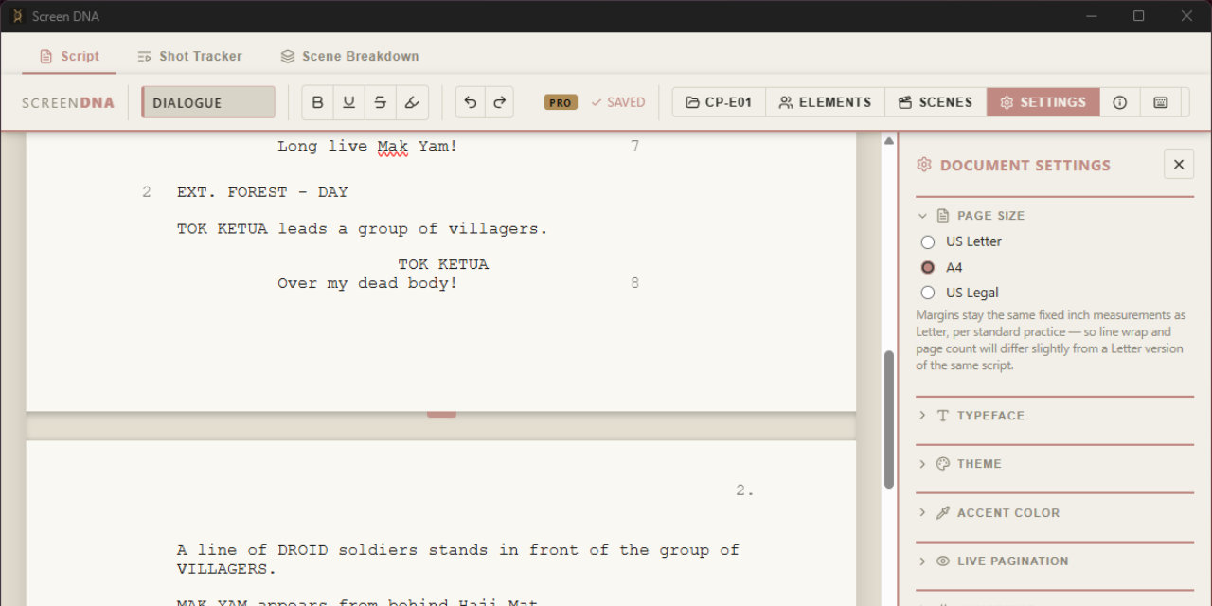
Task: Select US Legal page size
Action: pyautogui.click(x=960, y=293)
